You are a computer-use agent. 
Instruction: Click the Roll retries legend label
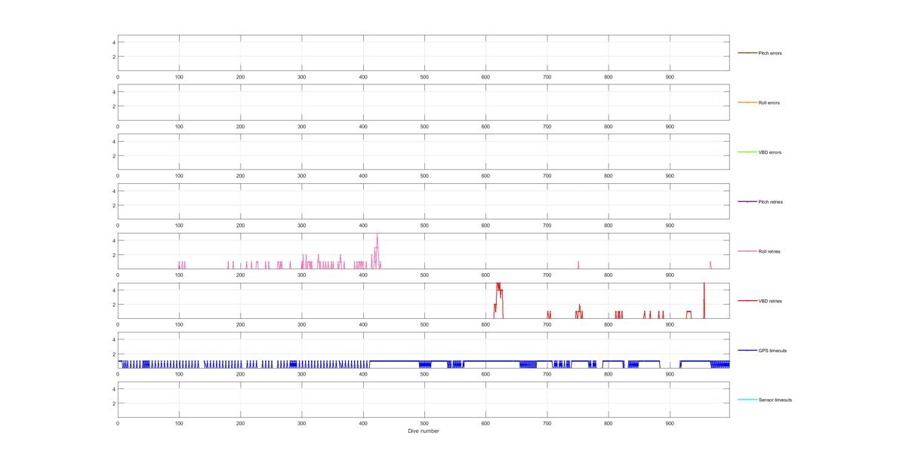click(x=770, y=252)
